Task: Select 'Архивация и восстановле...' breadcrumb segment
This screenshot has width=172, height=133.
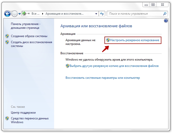Action: click(x=64, y=14)
